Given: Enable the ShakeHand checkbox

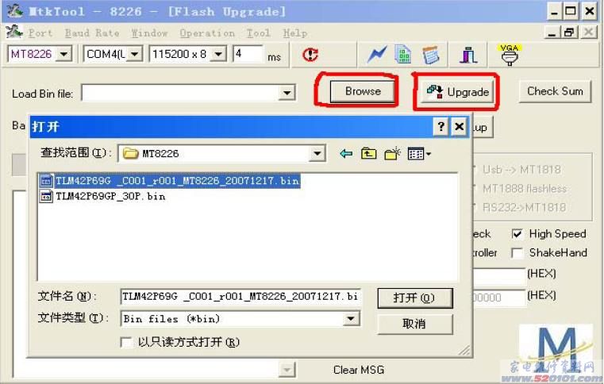Looking at the screenshot, I should [x=517, y=253].
